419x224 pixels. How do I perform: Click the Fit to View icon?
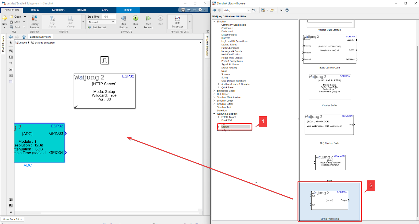tap(11, 57)
